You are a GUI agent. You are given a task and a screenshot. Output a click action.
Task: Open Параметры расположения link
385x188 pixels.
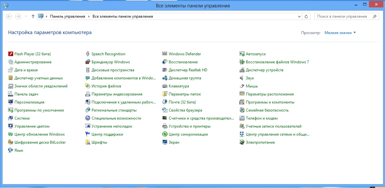coord(270,94)
